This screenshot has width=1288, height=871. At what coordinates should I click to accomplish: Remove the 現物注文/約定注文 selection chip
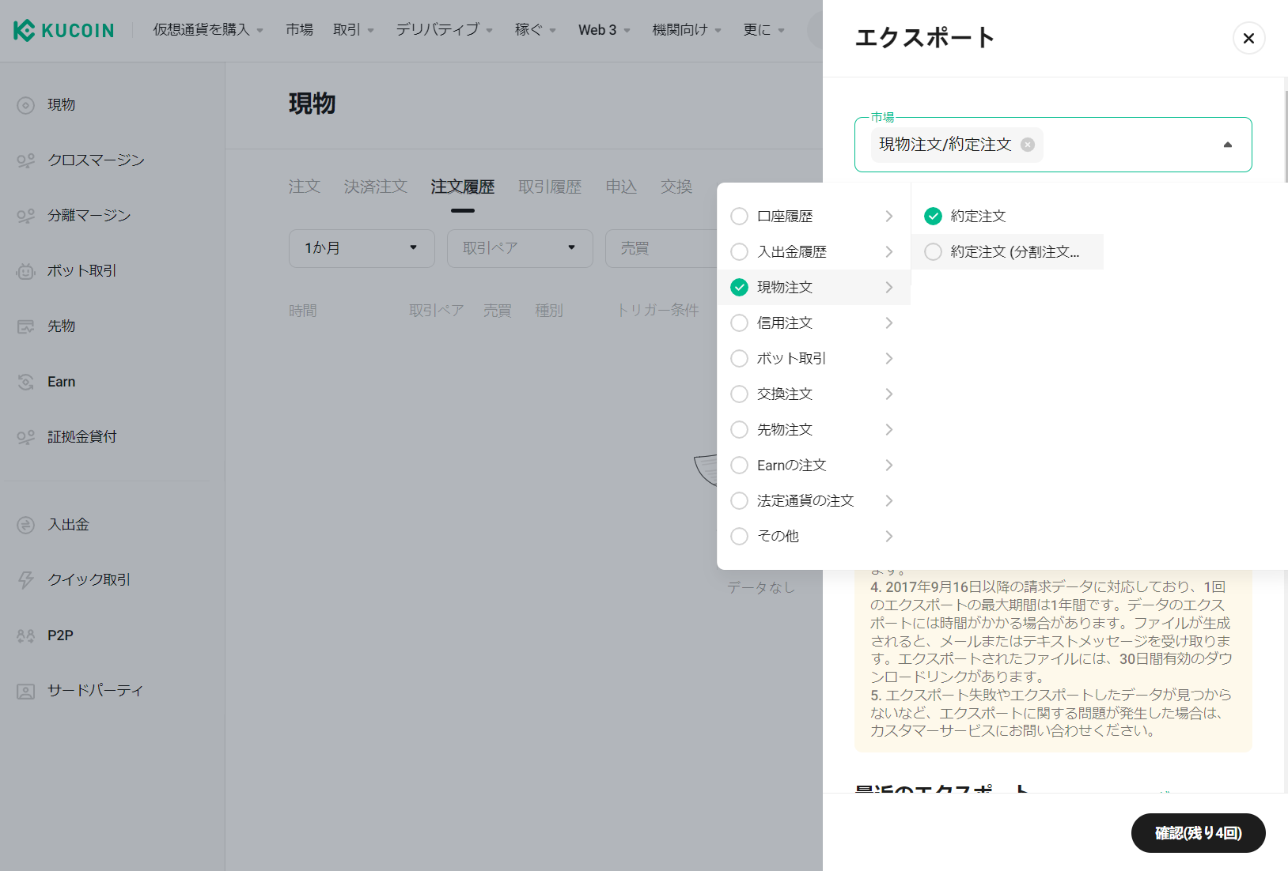[1027, 144]
